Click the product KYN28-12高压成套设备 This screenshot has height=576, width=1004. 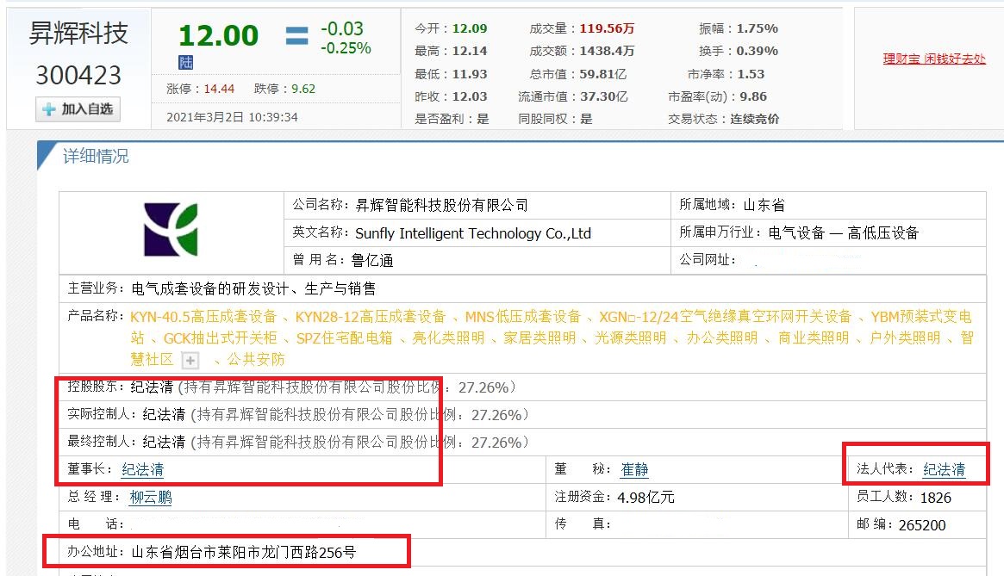click(370, 317)
